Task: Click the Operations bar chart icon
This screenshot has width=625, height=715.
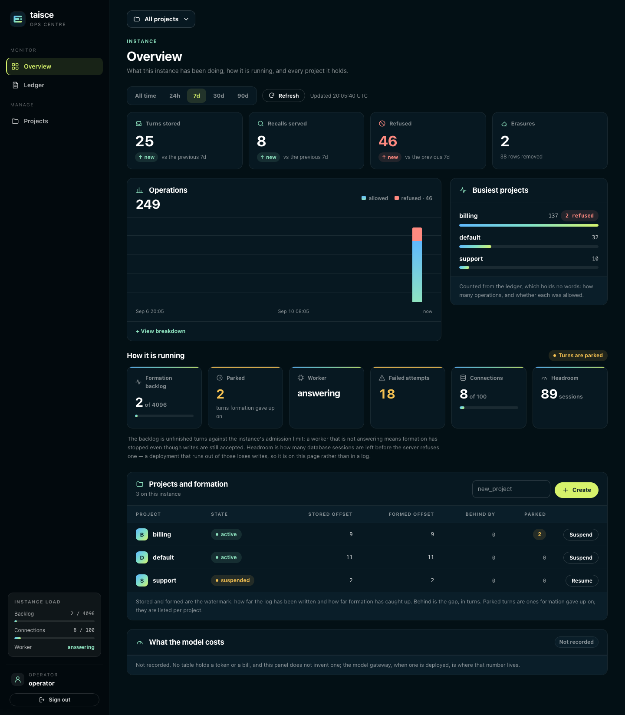Action: pyautogui.click(x=140, y=190)
